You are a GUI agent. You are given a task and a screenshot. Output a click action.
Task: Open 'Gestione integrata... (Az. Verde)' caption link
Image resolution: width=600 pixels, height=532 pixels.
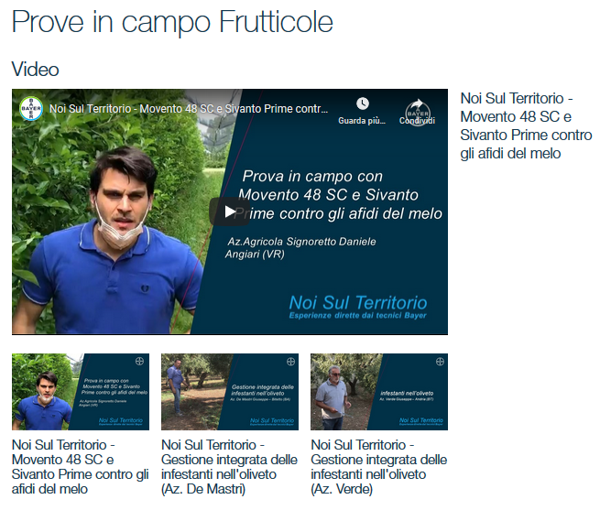(379, 467)
